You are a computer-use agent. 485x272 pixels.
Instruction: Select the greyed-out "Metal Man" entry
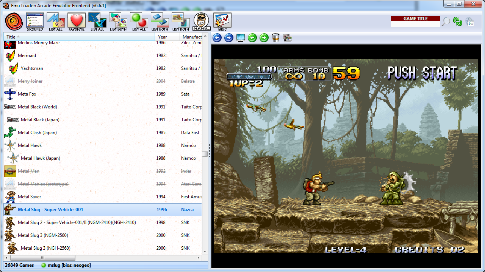pos(103,171)
